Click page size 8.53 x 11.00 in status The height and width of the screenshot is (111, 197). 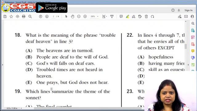pos(12,108)
